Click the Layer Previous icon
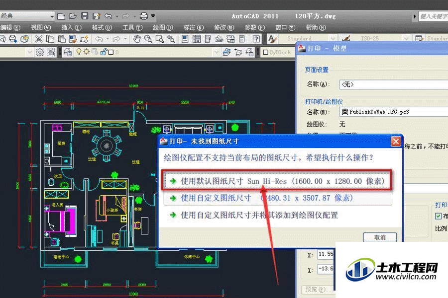The image size is (448, 298). pos(238,52)
